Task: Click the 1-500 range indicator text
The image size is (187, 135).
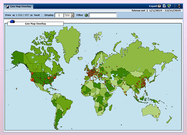Action: click(19, 15)
